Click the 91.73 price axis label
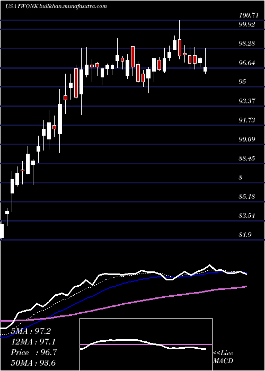This screenshot has width=265, height=371. [246, 120]
